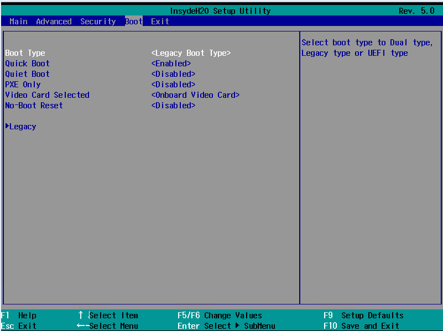
Task: Click F5/F6 Change Values hint
Action: (220, 315)
